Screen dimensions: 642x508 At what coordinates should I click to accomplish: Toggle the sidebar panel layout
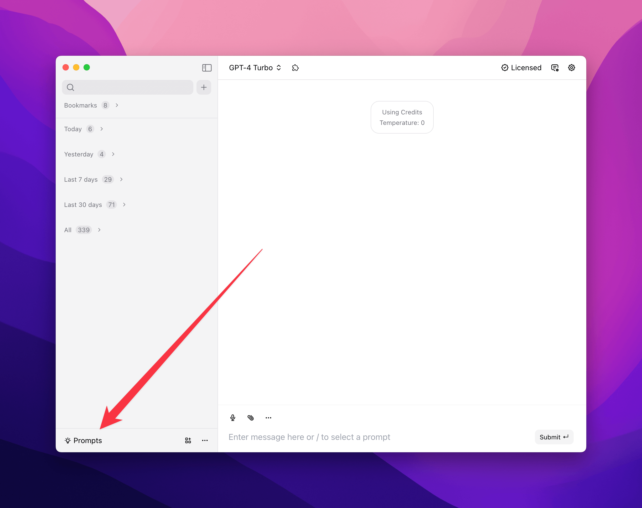point(207,68)
